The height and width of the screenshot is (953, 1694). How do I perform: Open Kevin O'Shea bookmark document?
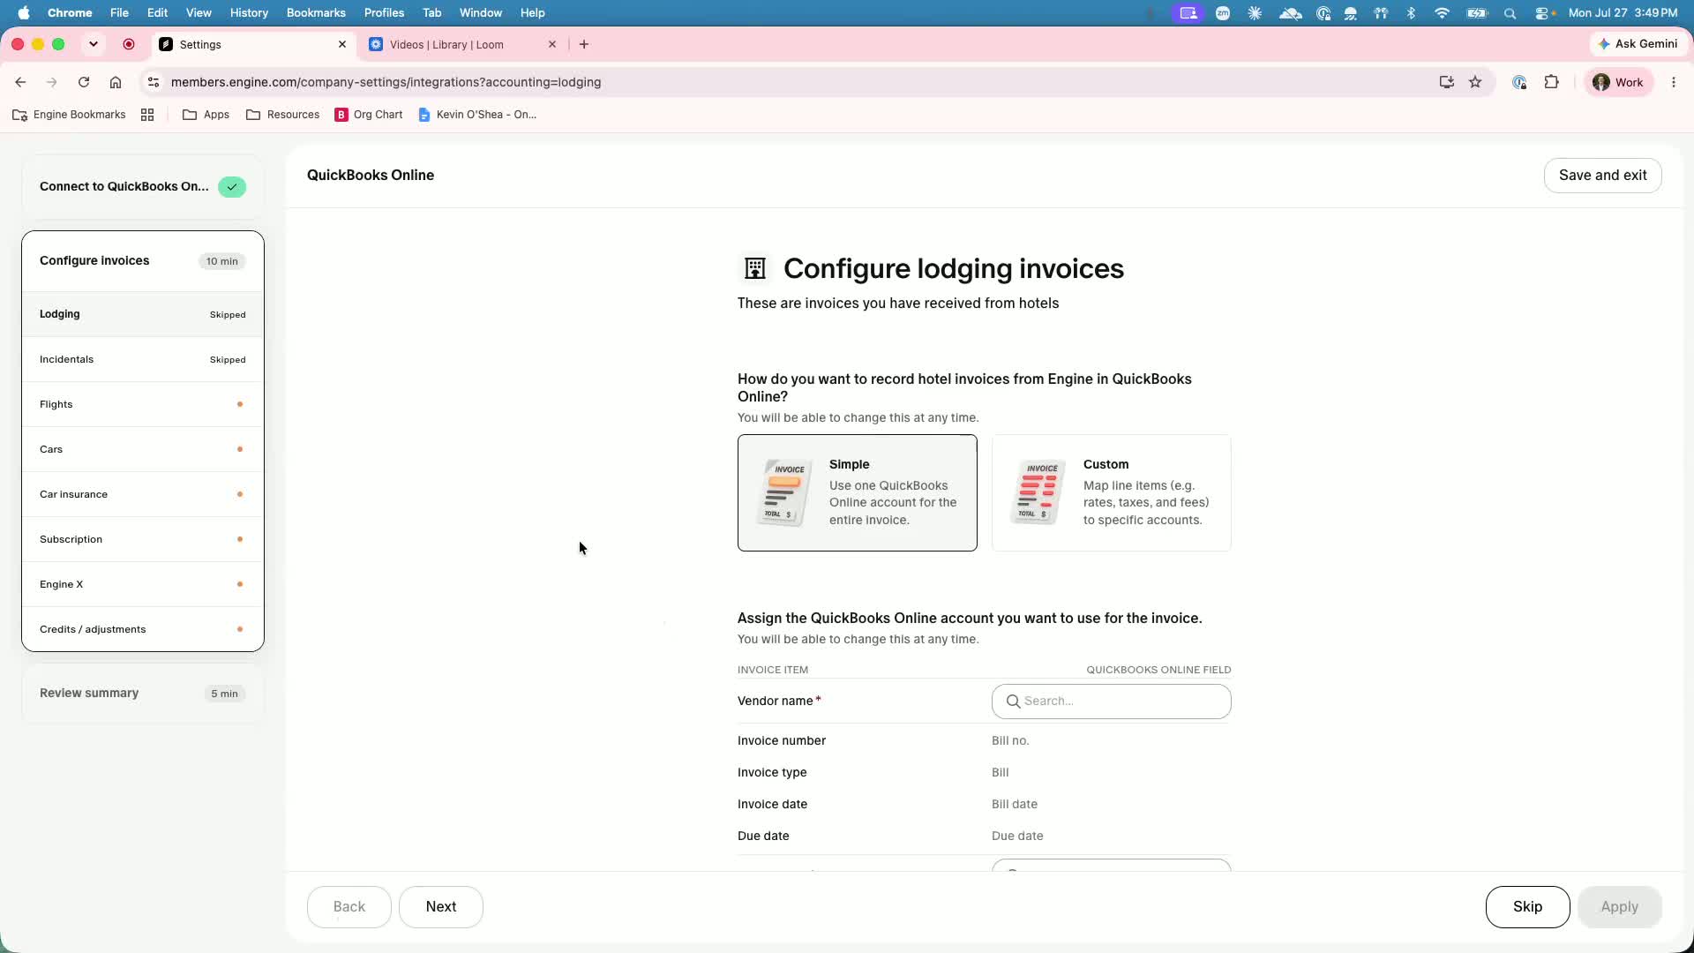click(x=477, y=115)
